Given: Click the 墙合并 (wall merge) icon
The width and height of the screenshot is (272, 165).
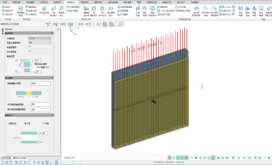Looking at the screenshot, I should [3, 7].
